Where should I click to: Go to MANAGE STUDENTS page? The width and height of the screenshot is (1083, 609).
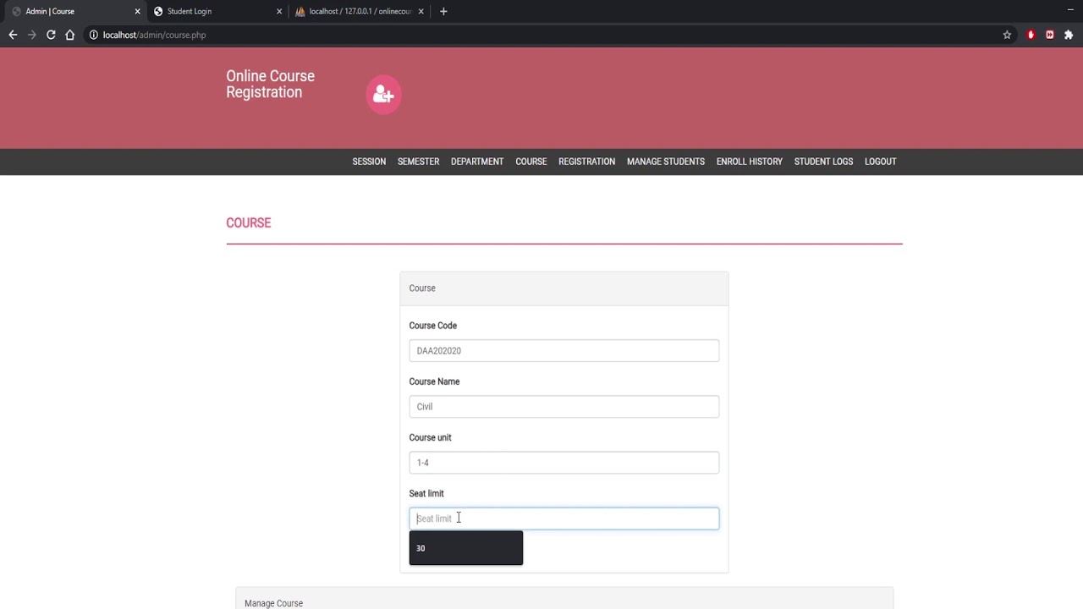(x=666, y=162)
